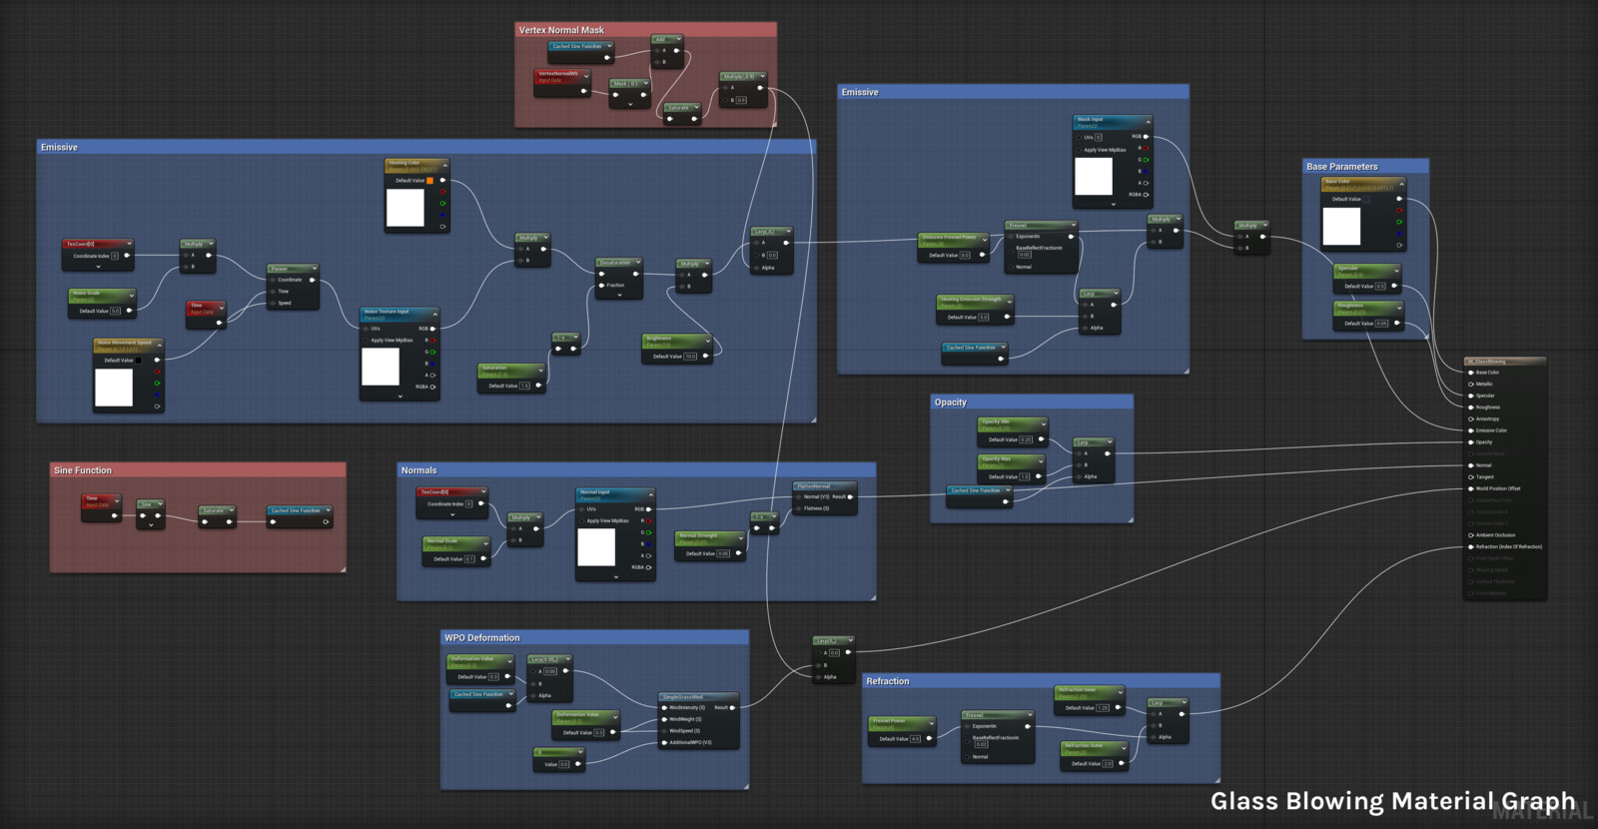Screen dimensions: 1598x829
Task: Click the M_GlassBlowing Normal input pin
Action: (x=1471, y=465)
